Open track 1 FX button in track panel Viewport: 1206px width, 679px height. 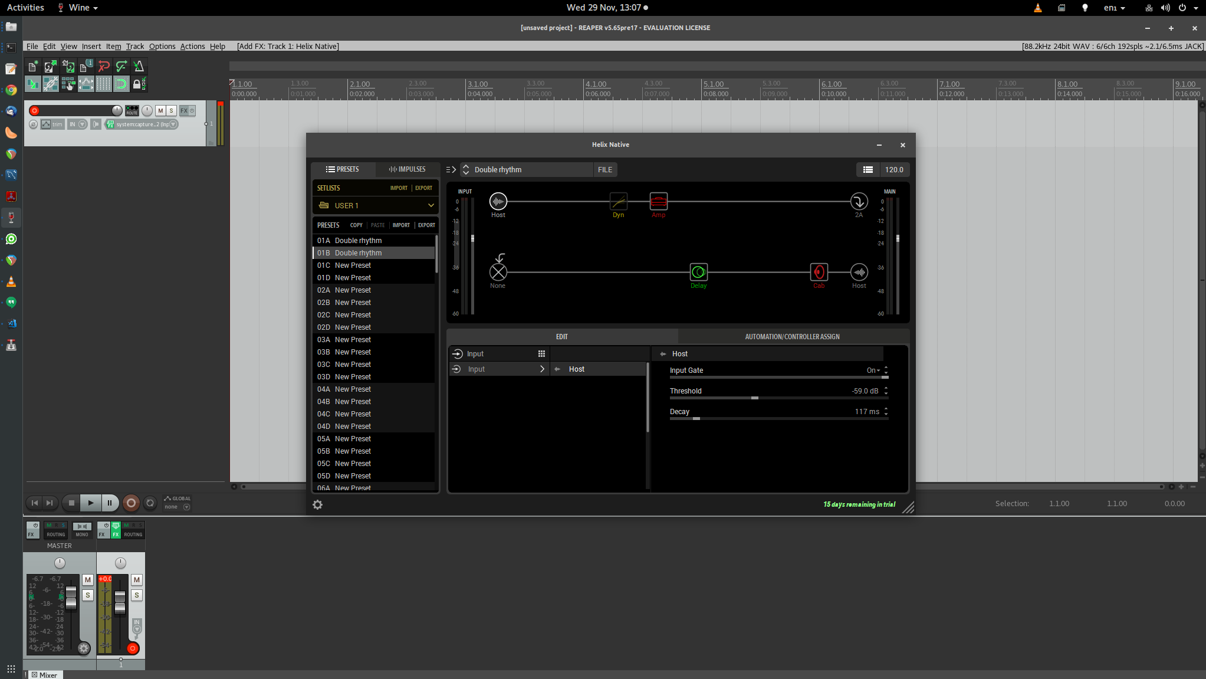click(184, 111)
